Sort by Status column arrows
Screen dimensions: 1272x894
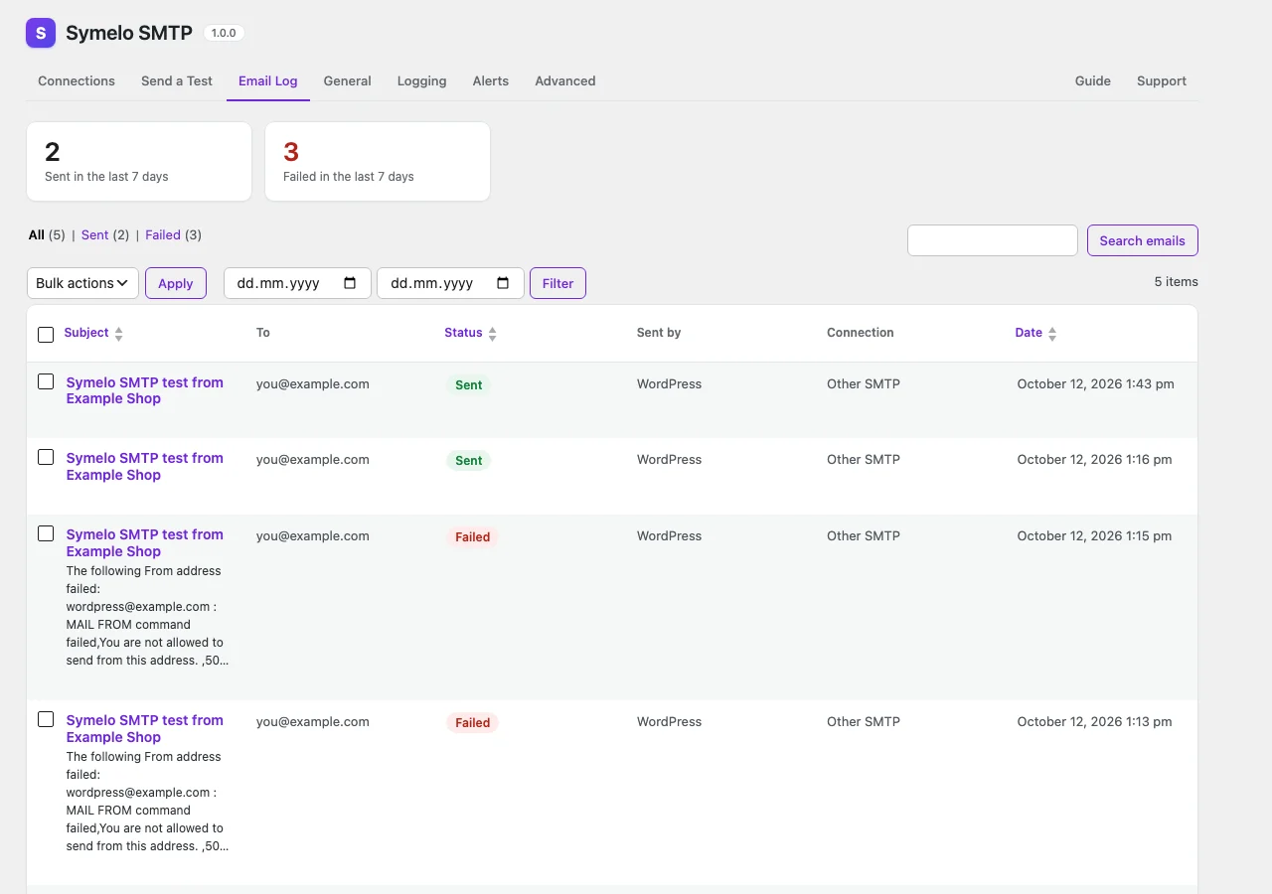tap(492, 334)
